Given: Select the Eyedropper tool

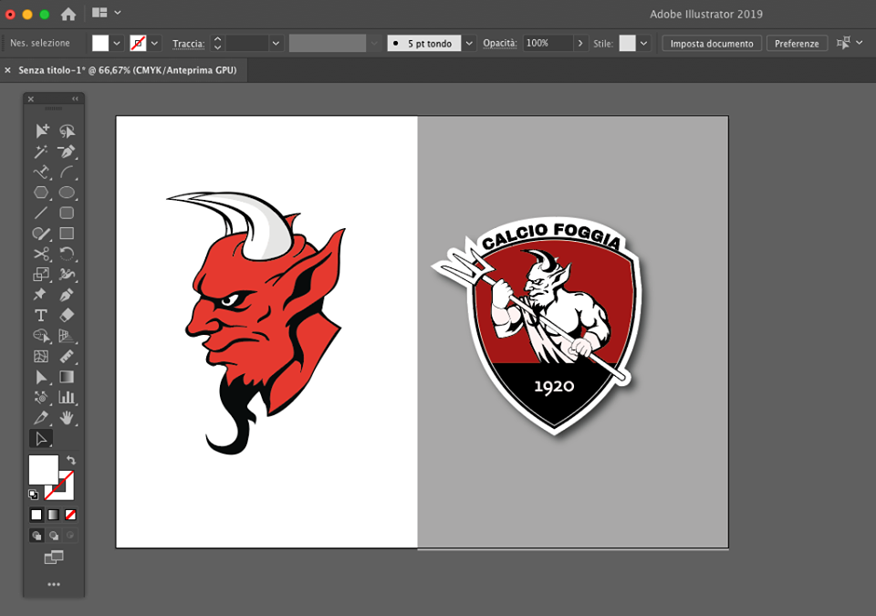Looking at the screenshot, I should click(41, 418).
